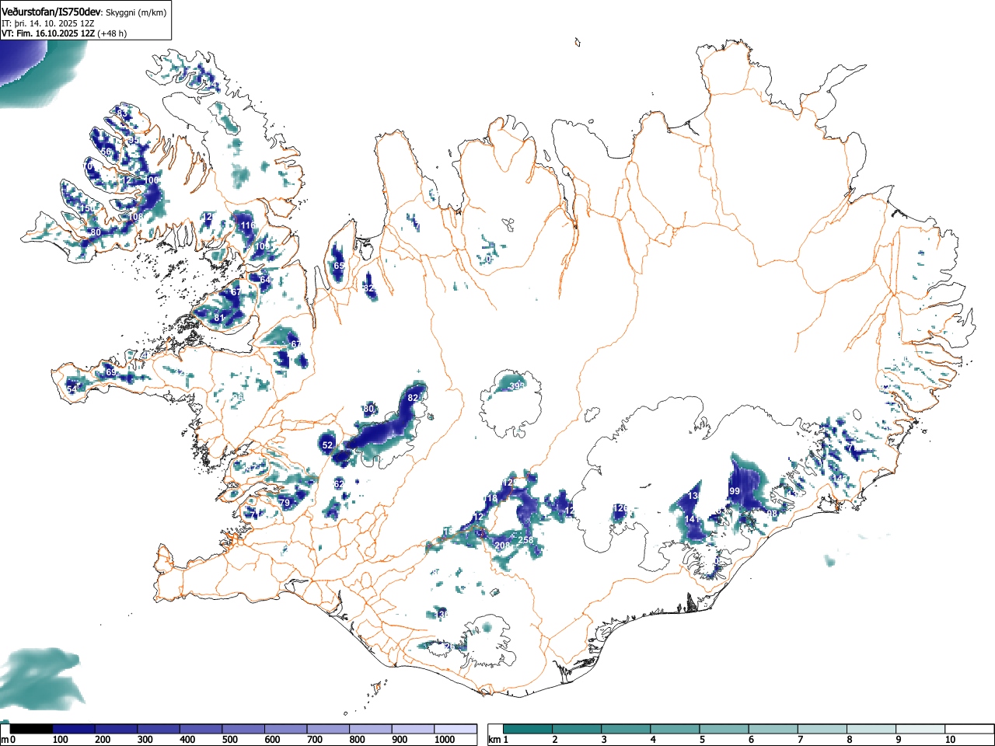Select the 500–600 m legend color segment

point(244,729)
